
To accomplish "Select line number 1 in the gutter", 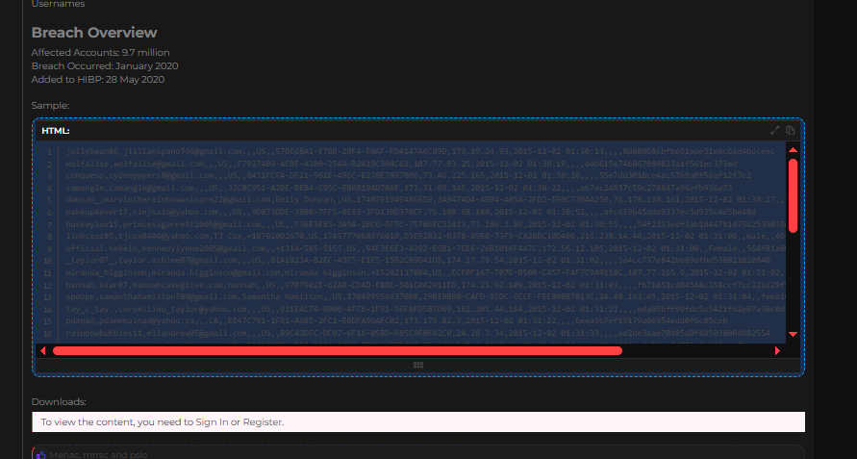I will coord(49,152).
